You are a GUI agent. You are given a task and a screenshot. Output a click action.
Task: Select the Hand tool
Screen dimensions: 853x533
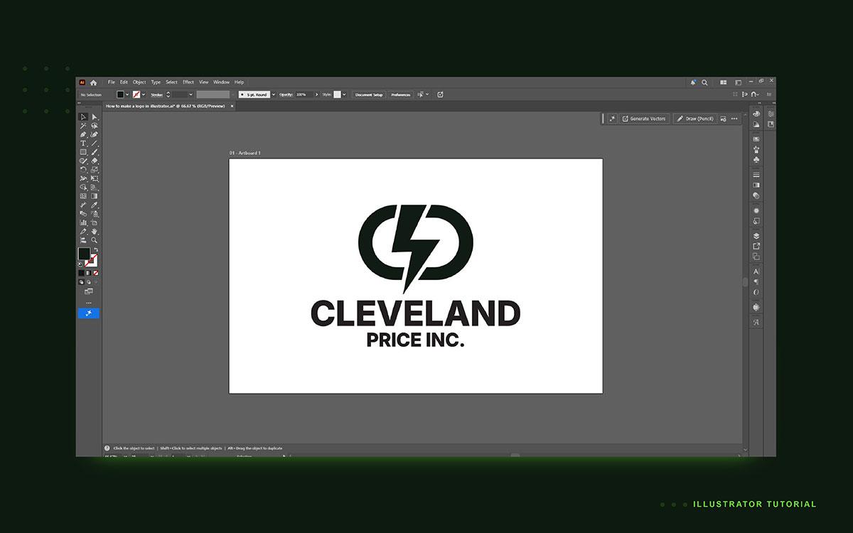click(95, 231)
